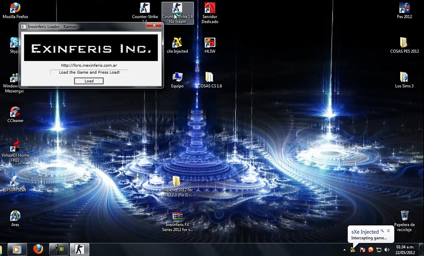This screenshot has width=424, height=256.
Task: Click 'Intercepting game...' balloon text
Action: pos(369,238)
